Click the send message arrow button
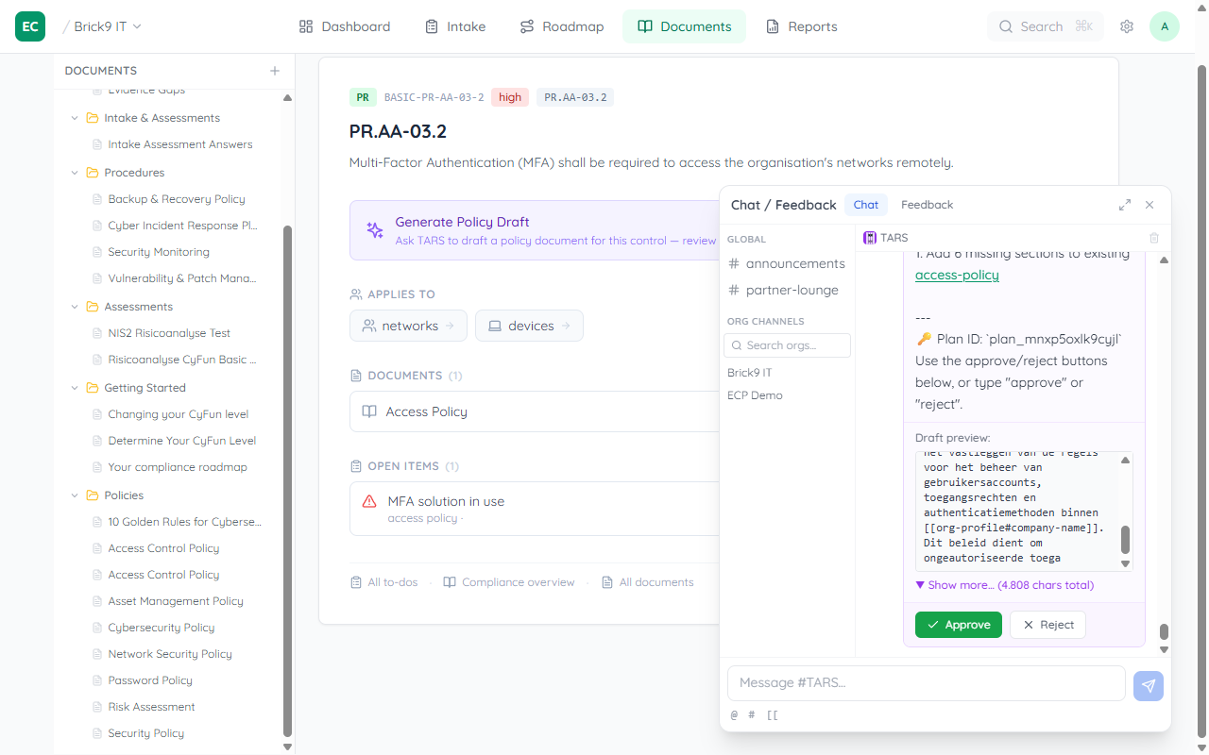The image size is (1209, 755). (x=1149, y=686)
